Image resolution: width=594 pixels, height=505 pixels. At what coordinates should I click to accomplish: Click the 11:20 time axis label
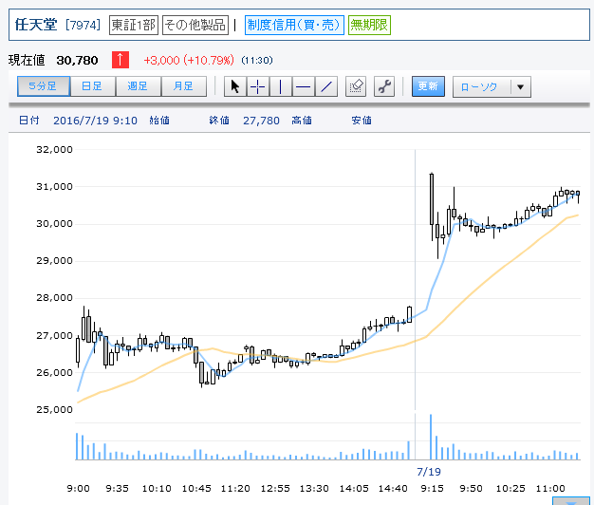coord(235,488)
